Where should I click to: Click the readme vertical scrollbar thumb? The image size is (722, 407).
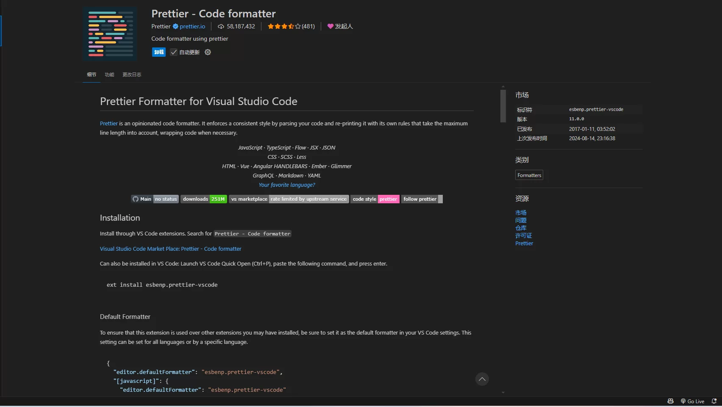pos(503,106)
